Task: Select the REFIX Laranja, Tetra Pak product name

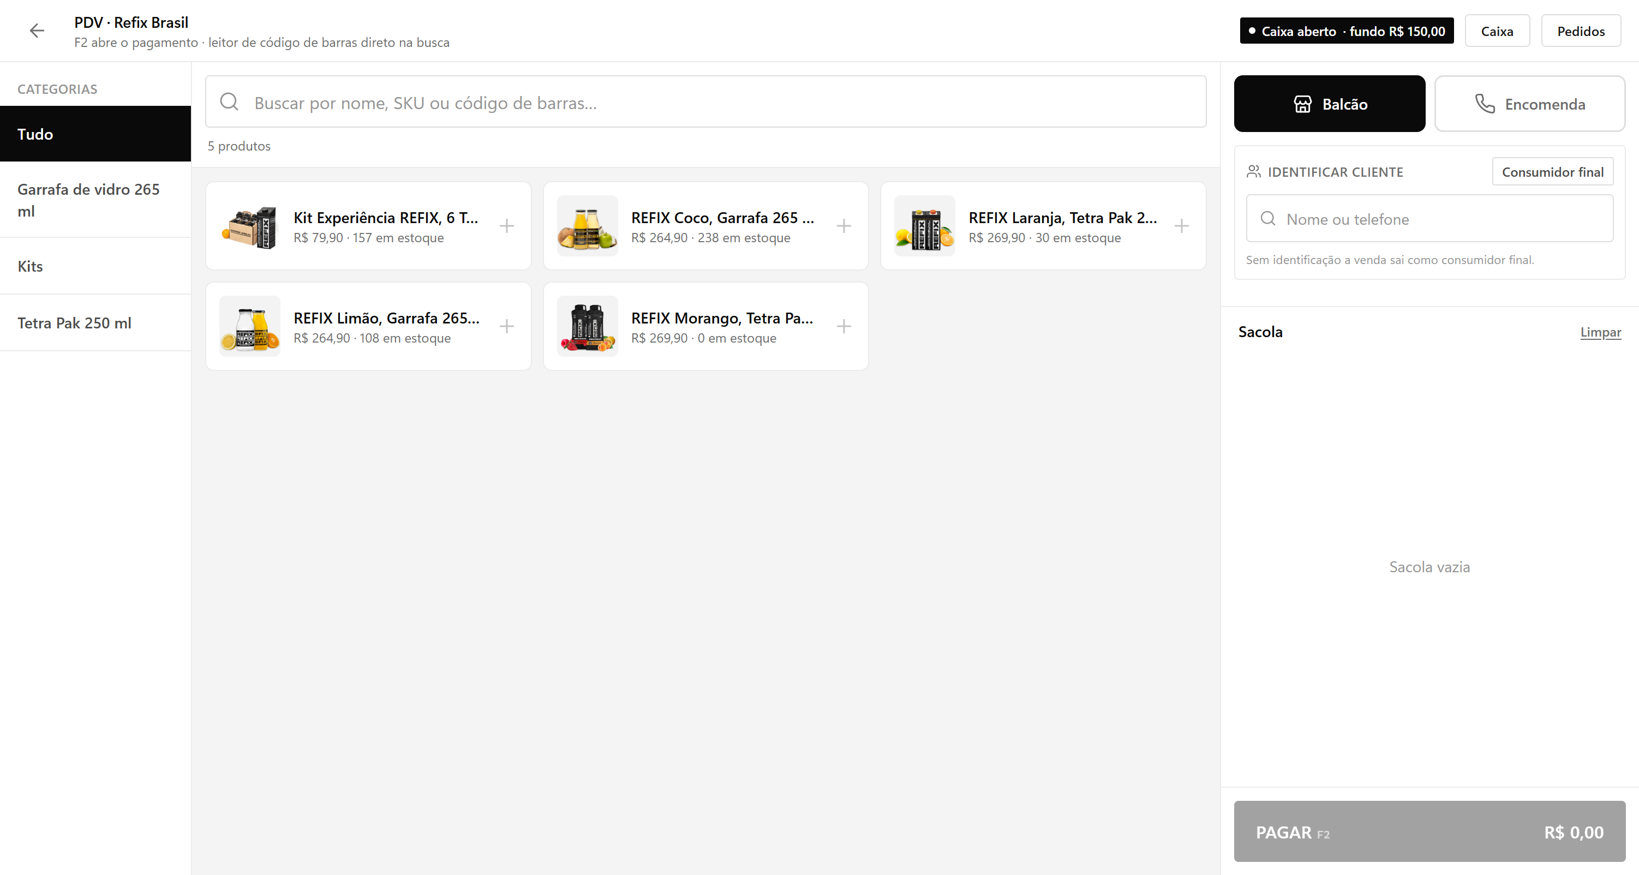Action: [x=1062, y=218]
